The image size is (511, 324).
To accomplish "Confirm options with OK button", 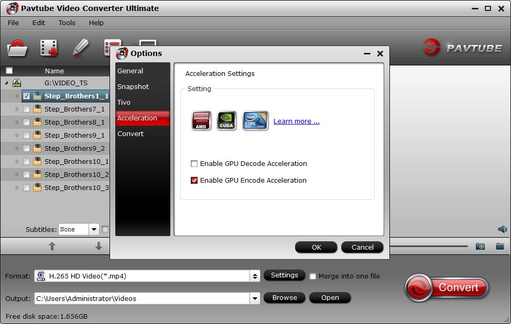I will coord(316,247).
